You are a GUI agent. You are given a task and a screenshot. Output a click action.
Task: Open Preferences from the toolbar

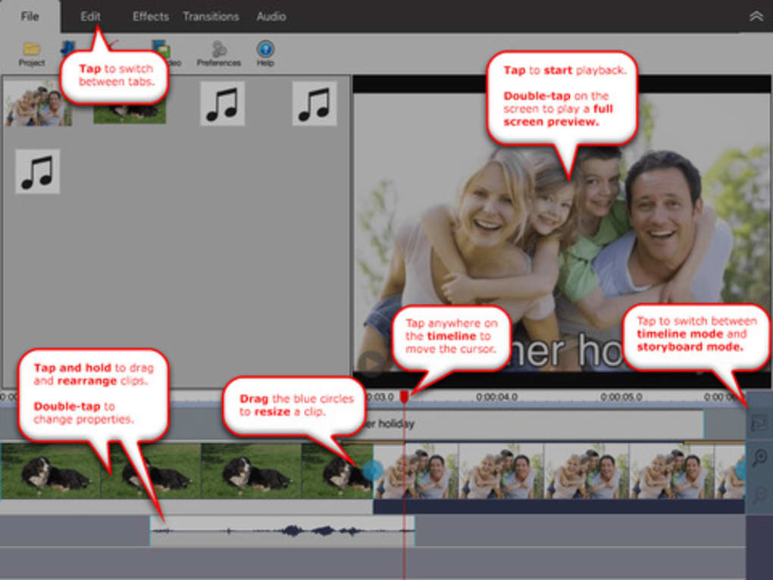coord(218,54)
